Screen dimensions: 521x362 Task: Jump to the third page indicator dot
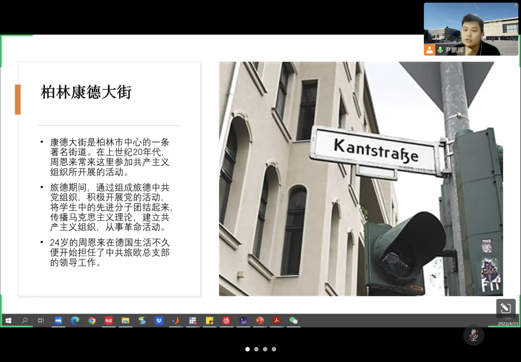265,349
